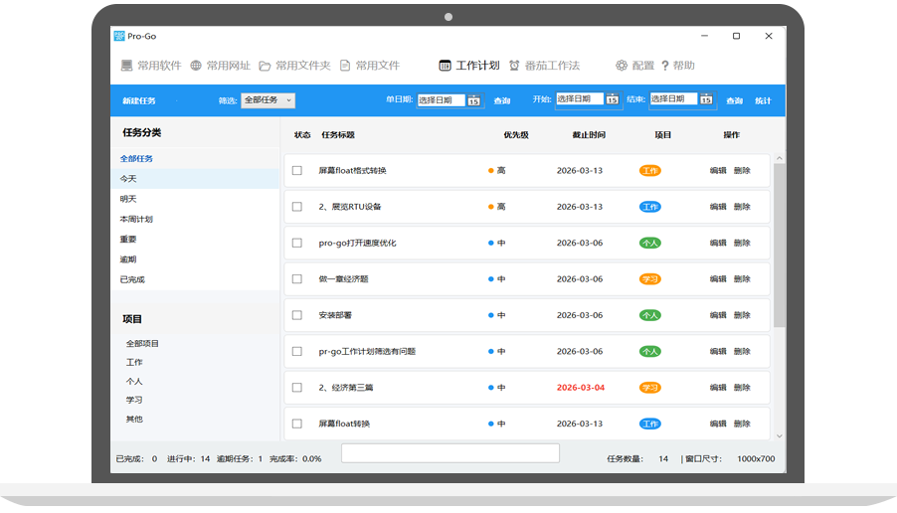Open calendar picker for 结束 date
Image resolution: width=897 pixels, height=513 pixels.
(706, 99)
